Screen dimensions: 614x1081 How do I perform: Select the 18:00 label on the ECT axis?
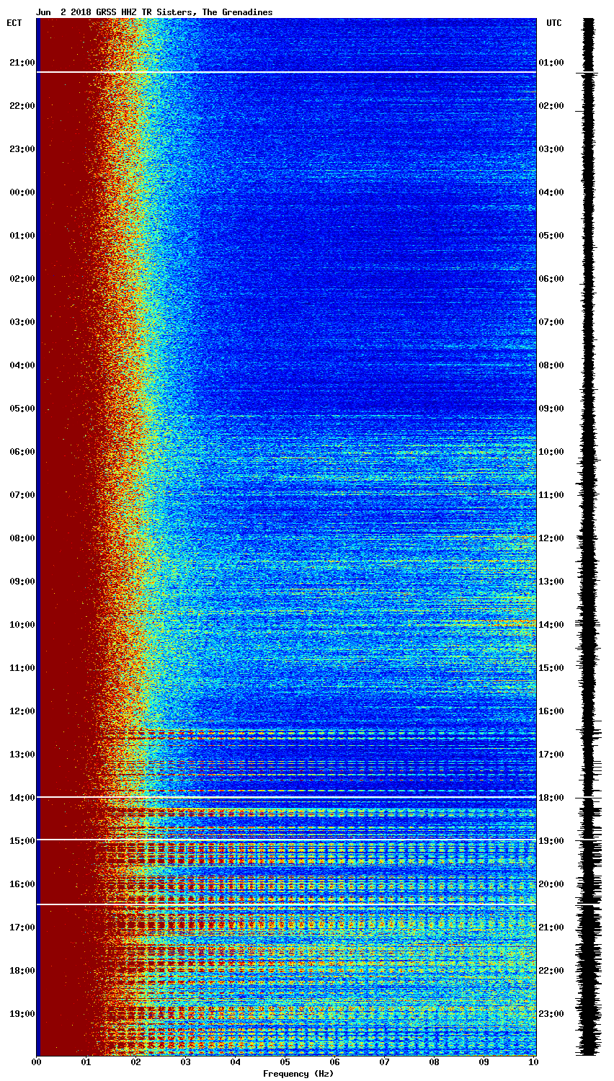22,971
